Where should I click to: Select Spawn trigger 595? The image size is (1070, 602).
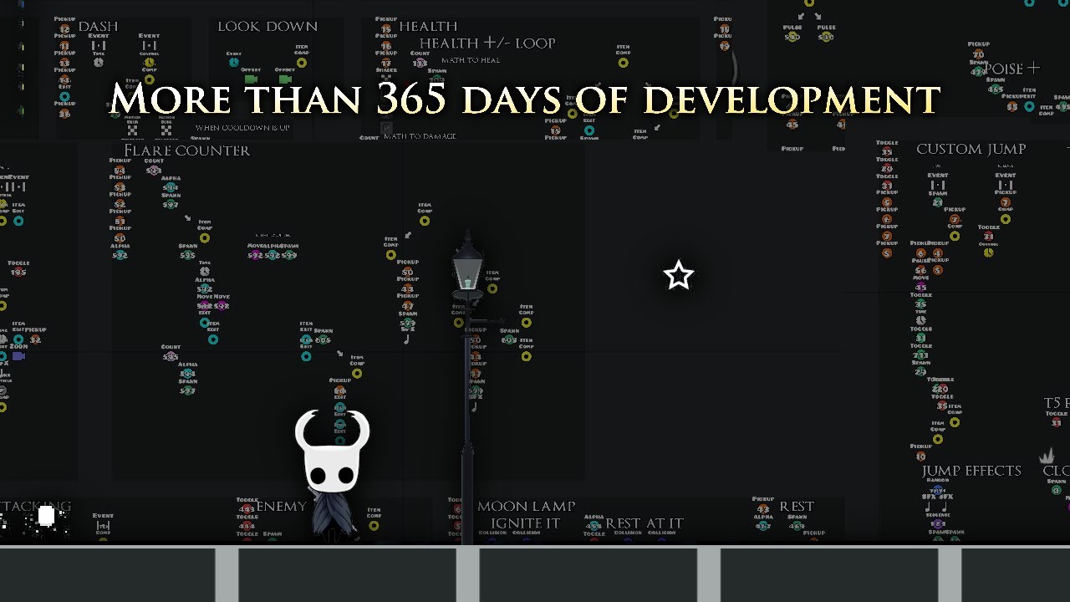pos(187,255)
